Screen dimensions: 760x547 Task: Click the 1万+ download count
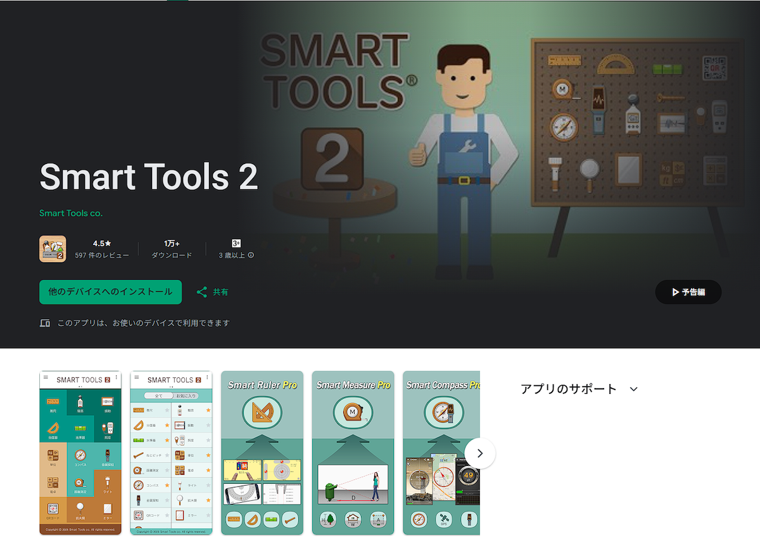[x=172, y=243]
